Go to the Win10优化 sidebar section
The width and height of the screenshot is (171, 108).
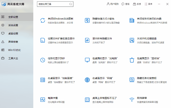pyautogui.click(x=14, y=50)
